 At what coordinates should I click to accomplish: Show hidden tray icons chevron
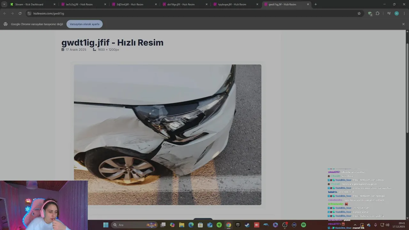tap(355, 225)
